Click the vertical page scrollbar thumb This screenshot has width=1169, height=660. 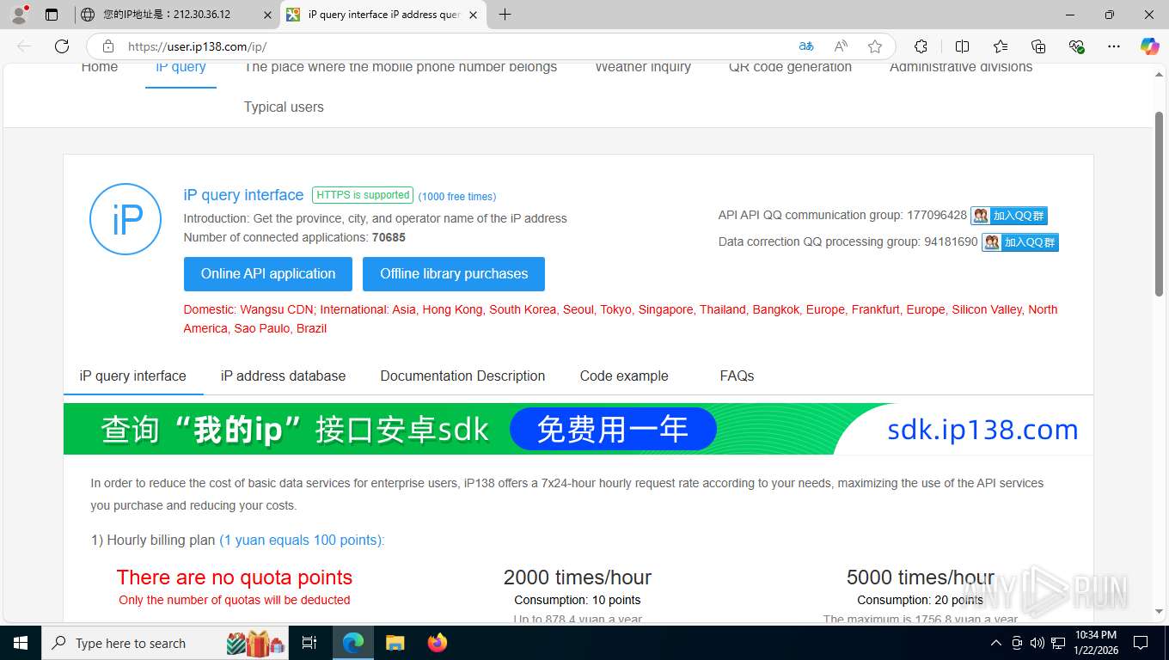[1159, 205]
